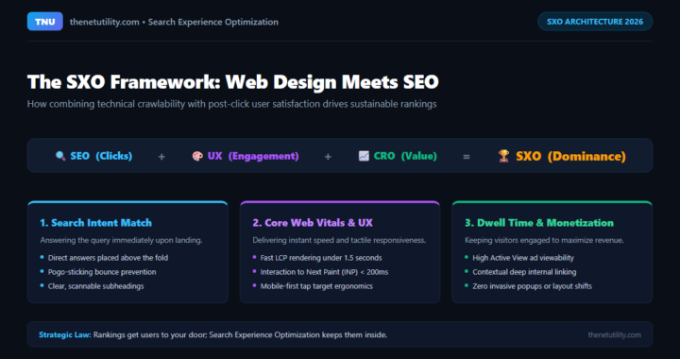Select 'Mobile-first tap target ergonomics' bullet

coord(316,286)
